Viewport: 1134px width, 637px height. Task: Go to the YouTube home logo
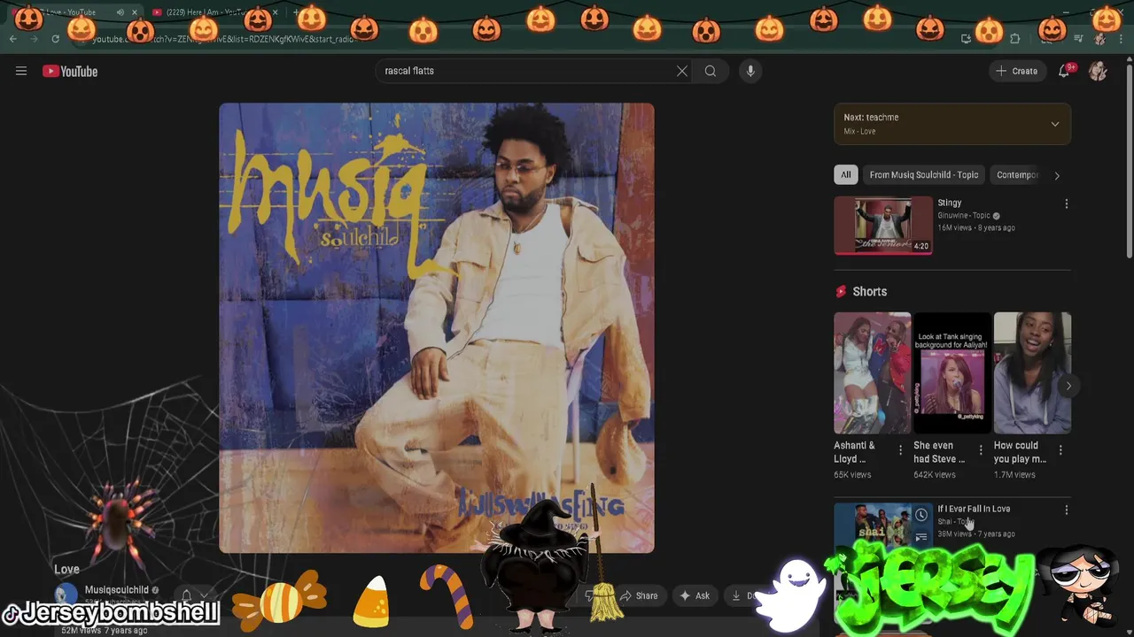tap(70, 72)
